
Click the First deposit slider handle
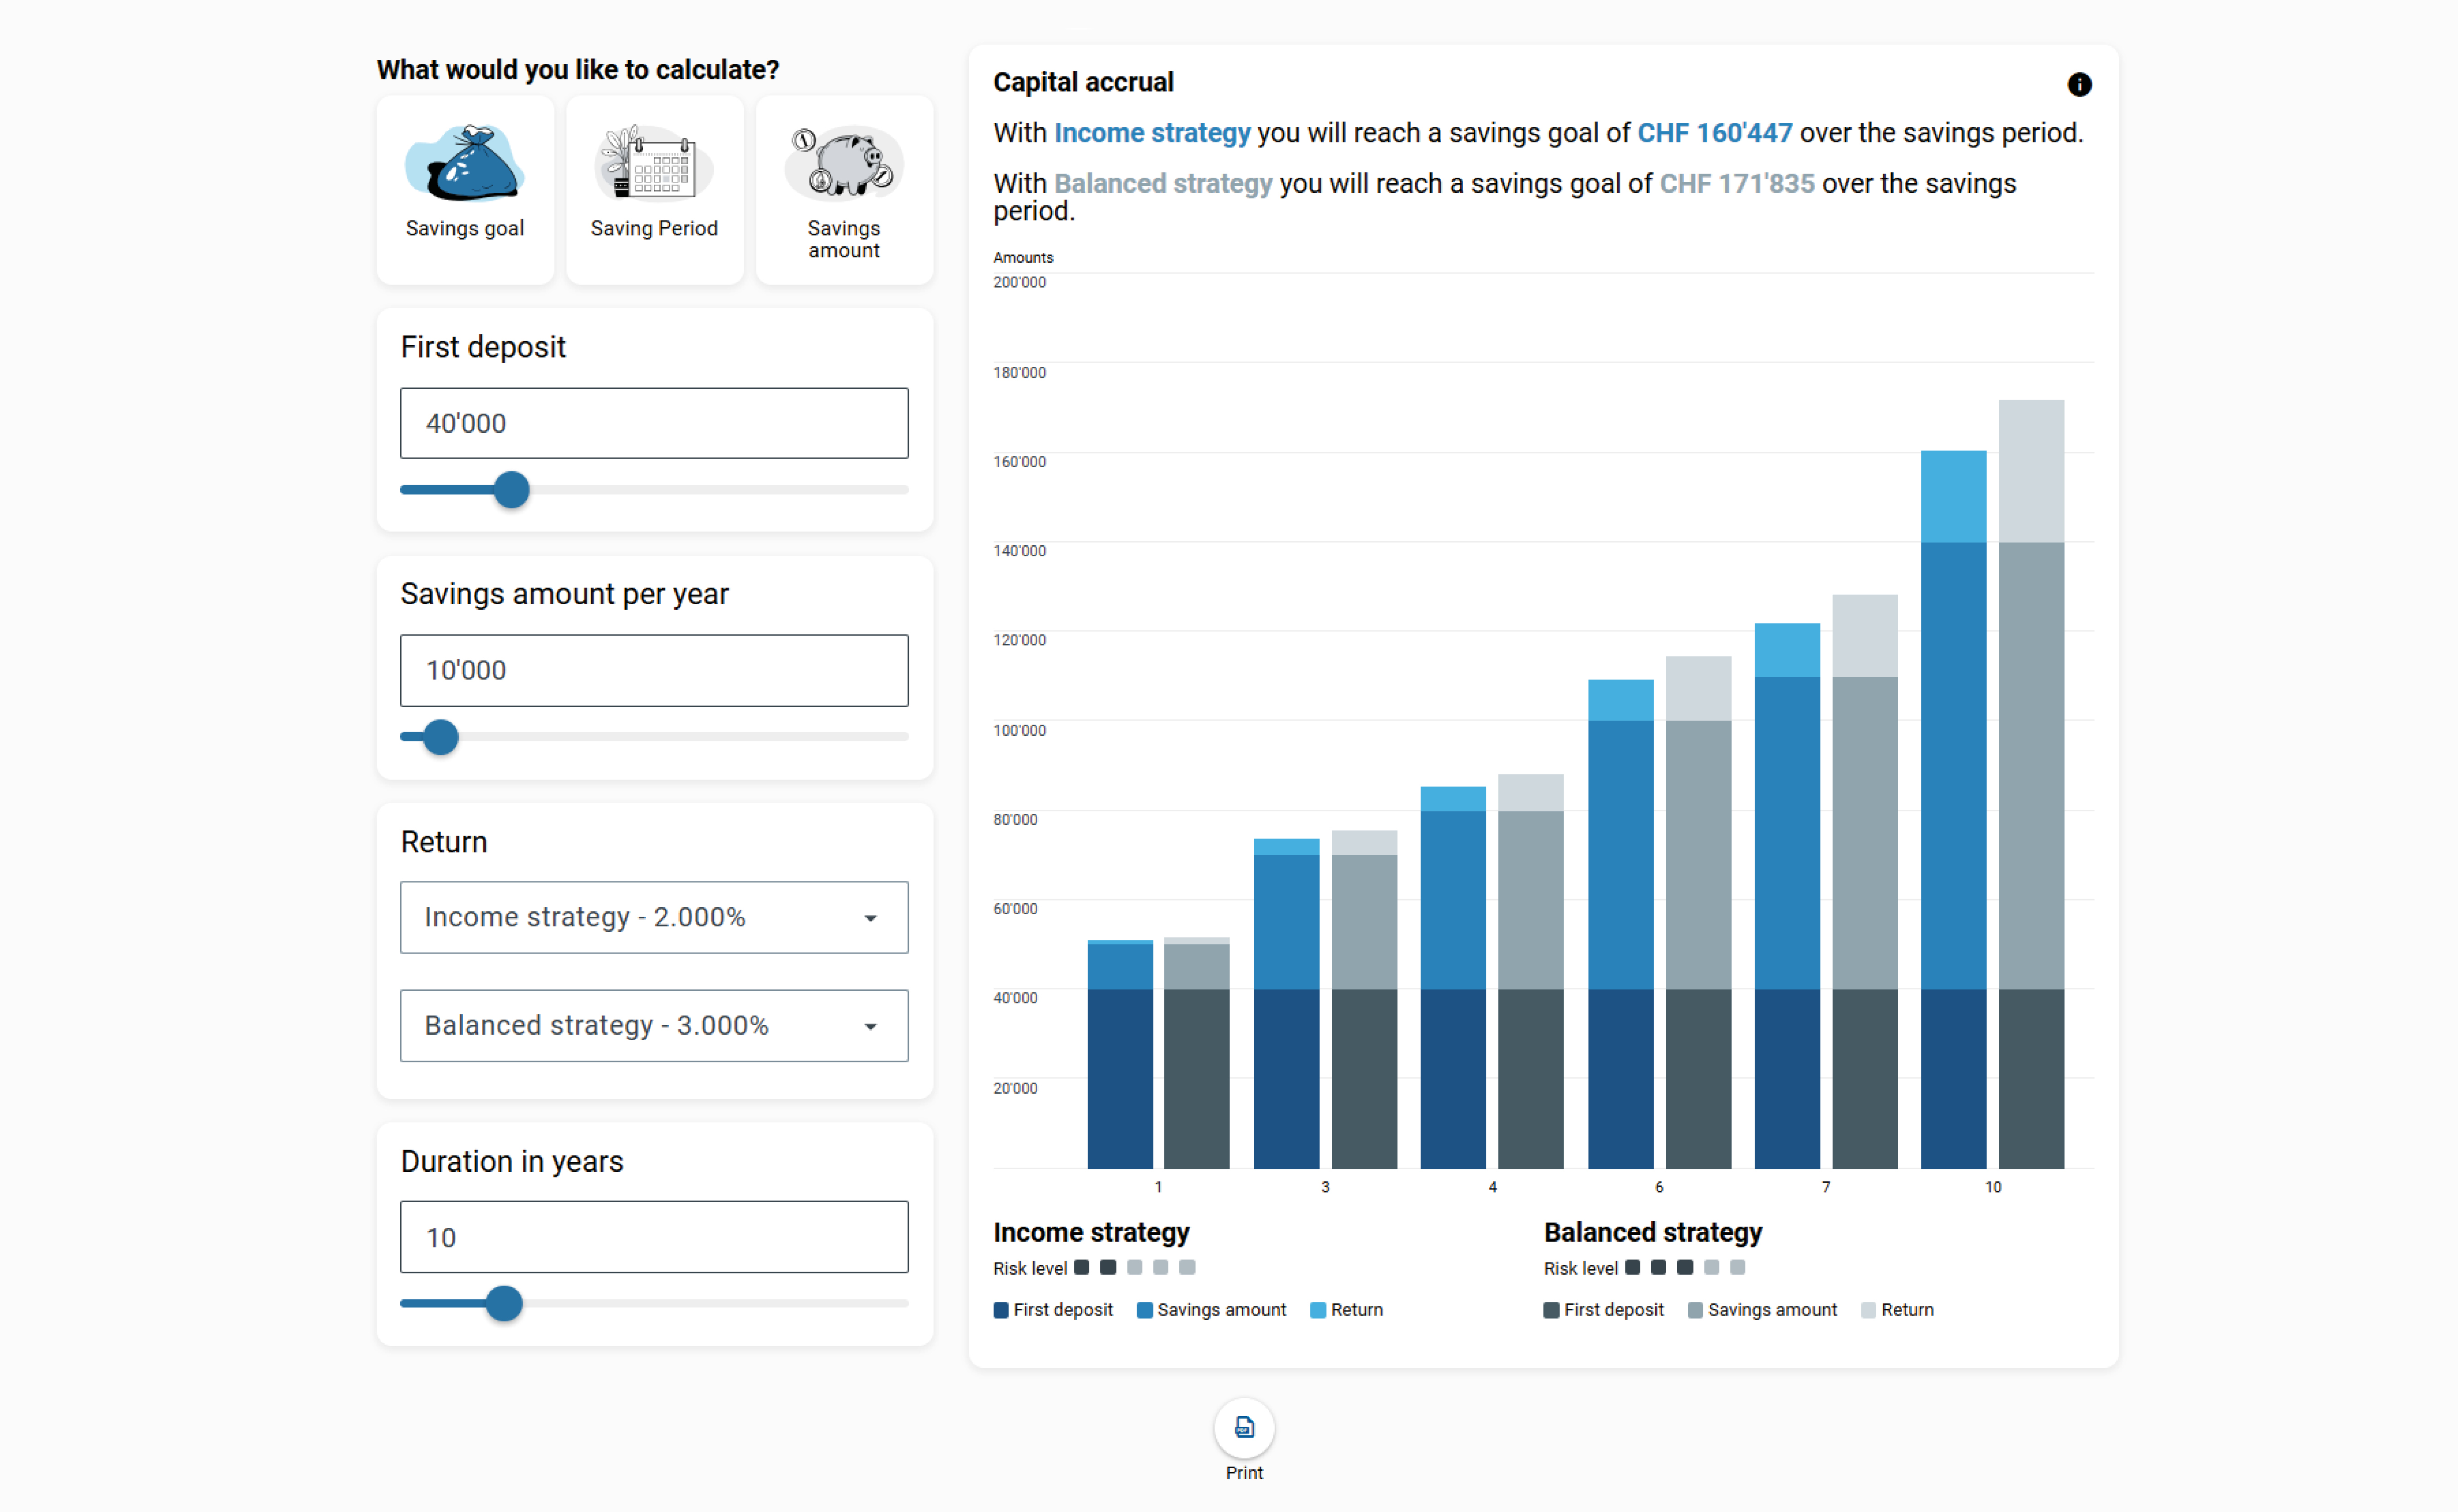[x=511, y=490]
